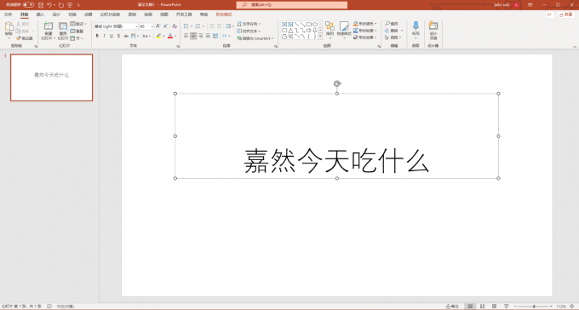Toggle text Shadow formatting
579x310 pixels.
point(118,36)
